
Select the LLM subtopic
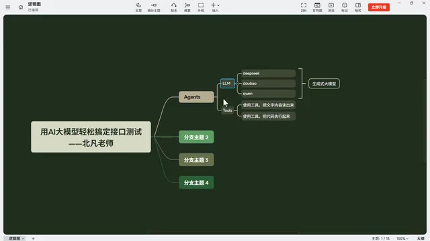click(227, 83)
